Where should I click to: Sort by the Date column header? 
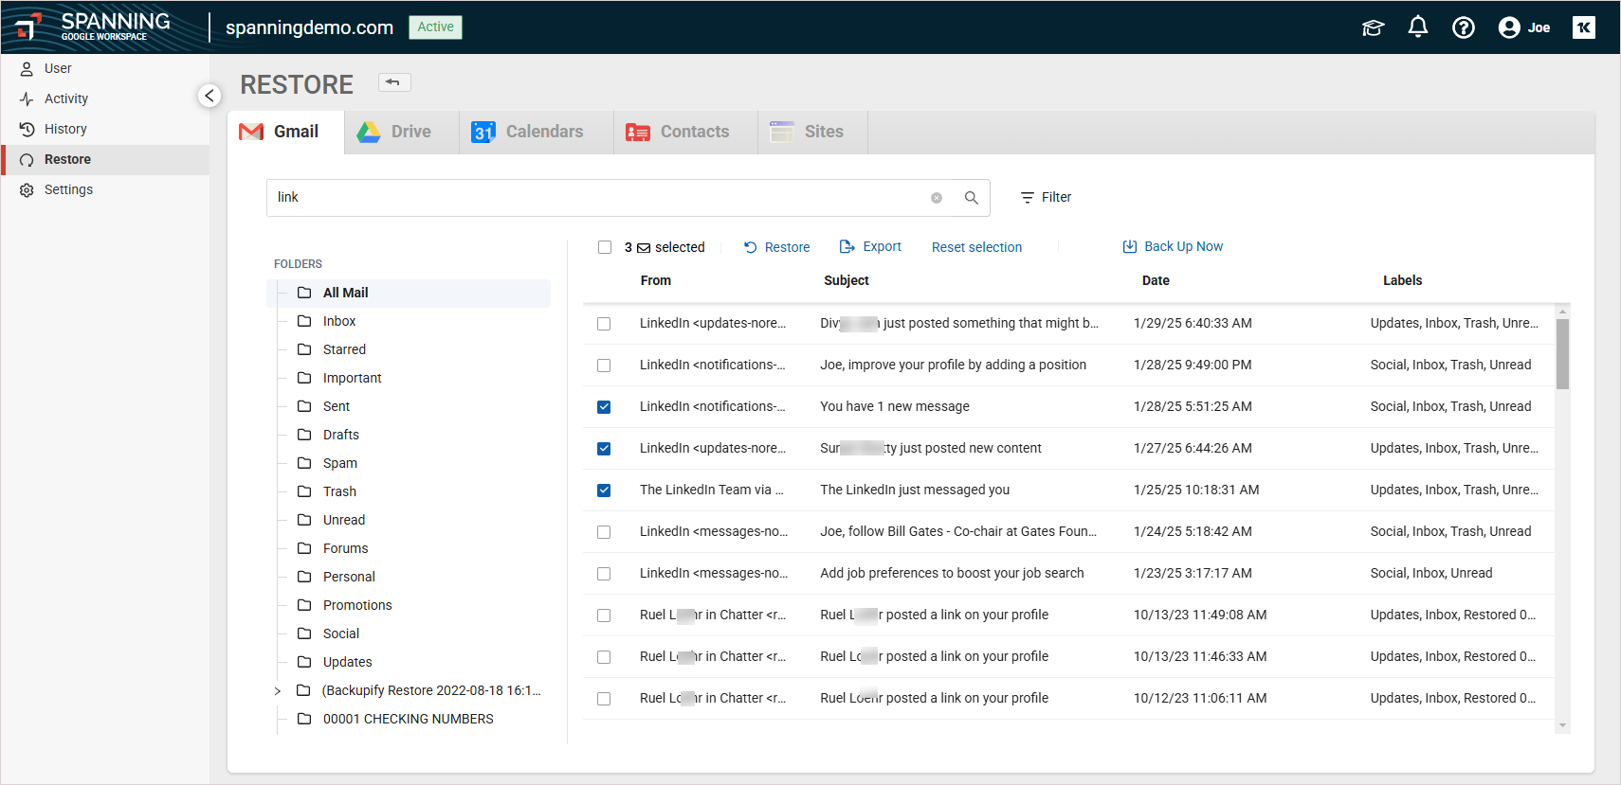[1156, 280]
